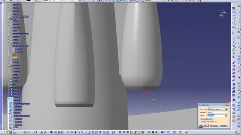Click the Print icon in bottom toolbar
Screen dimensions: 241x135
tap(14, 132)
